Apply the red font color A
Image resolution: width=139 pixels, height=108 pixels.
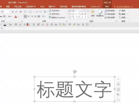[x=16, y=17]
